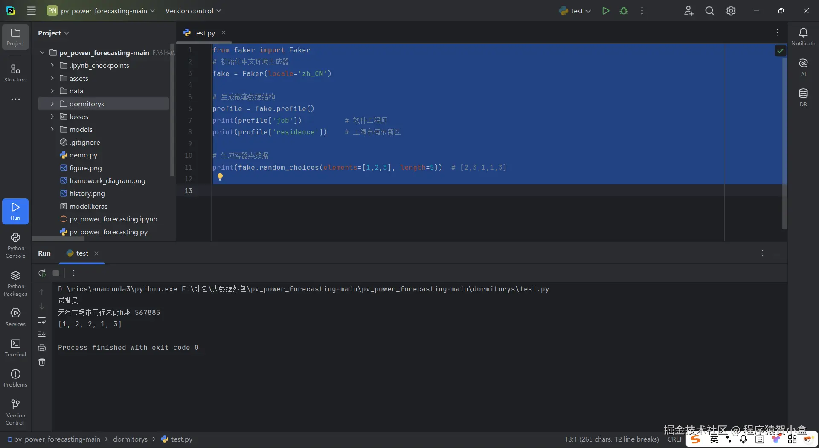Viewport: 819px width, 448px height.
Task: Click dormitorys in the breadcrumb bar
Action: pos(130,439)
